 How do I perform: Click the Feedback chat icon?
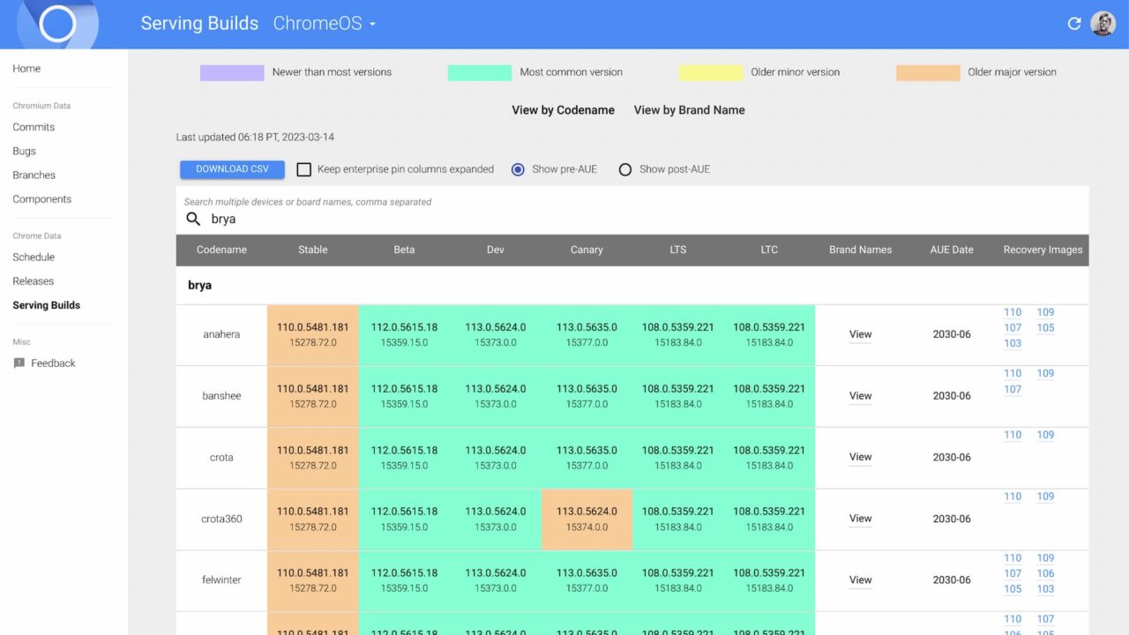coord(19,363)
